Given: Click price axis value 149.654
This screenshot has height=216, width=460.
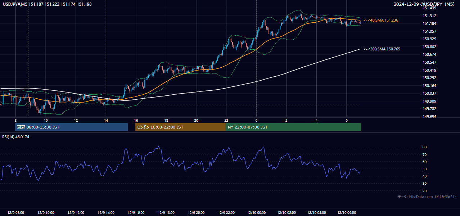Looking at the screenshot, I should tap(429, 117).
